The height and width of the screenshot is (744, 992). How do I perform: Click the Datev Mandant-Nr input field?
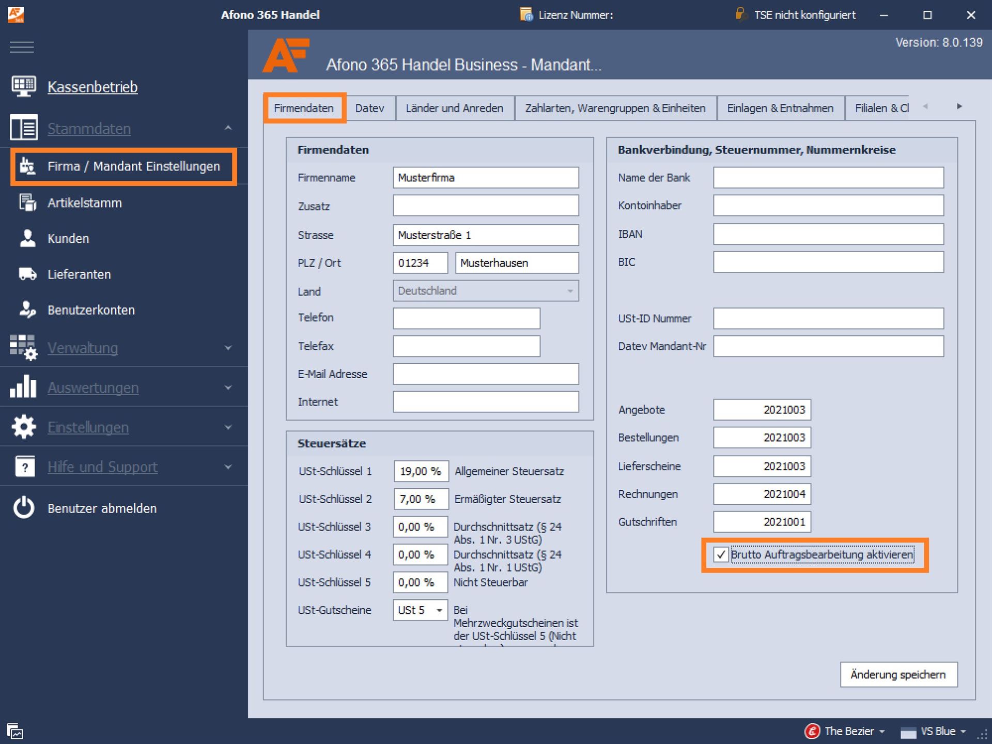[x=828, y=346]
